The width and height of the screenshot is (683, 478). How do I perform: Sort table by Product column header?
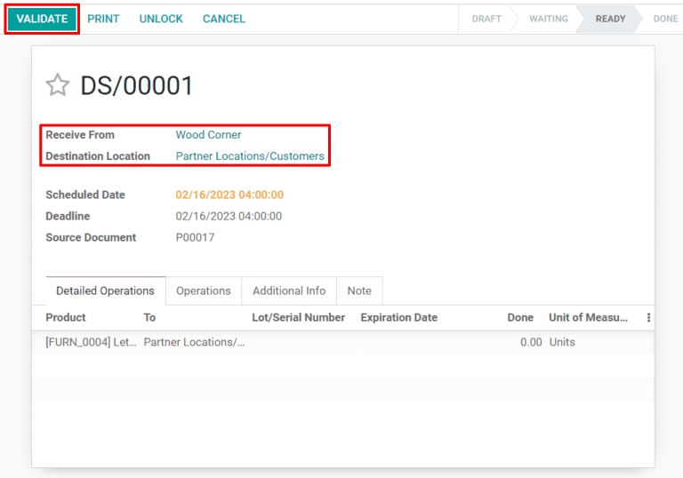pyautogui.click(x=66, y=317)
